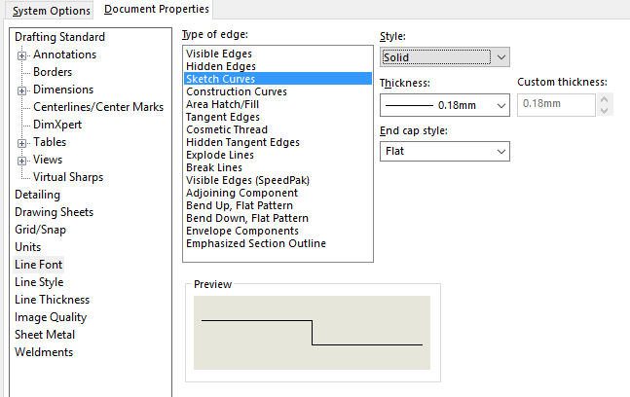The image size is (630, 397).
Task: Select Visible Edges in edge type list
Action: (218, 54)
